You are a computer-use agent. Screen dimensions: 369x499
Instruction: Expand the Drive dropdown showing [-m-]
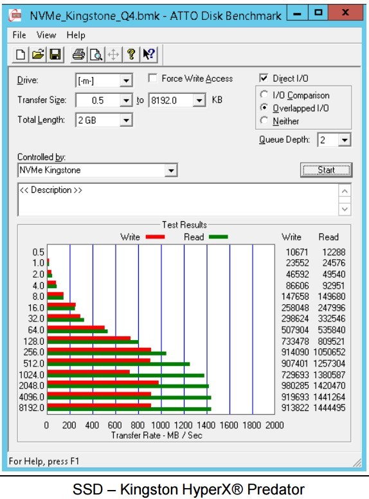pos(126,81)
